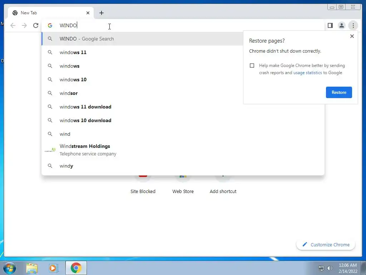The height and width of the screenshot is (275, 366).
Task: Select the New Tab tab
Action: tap(51, 13)
